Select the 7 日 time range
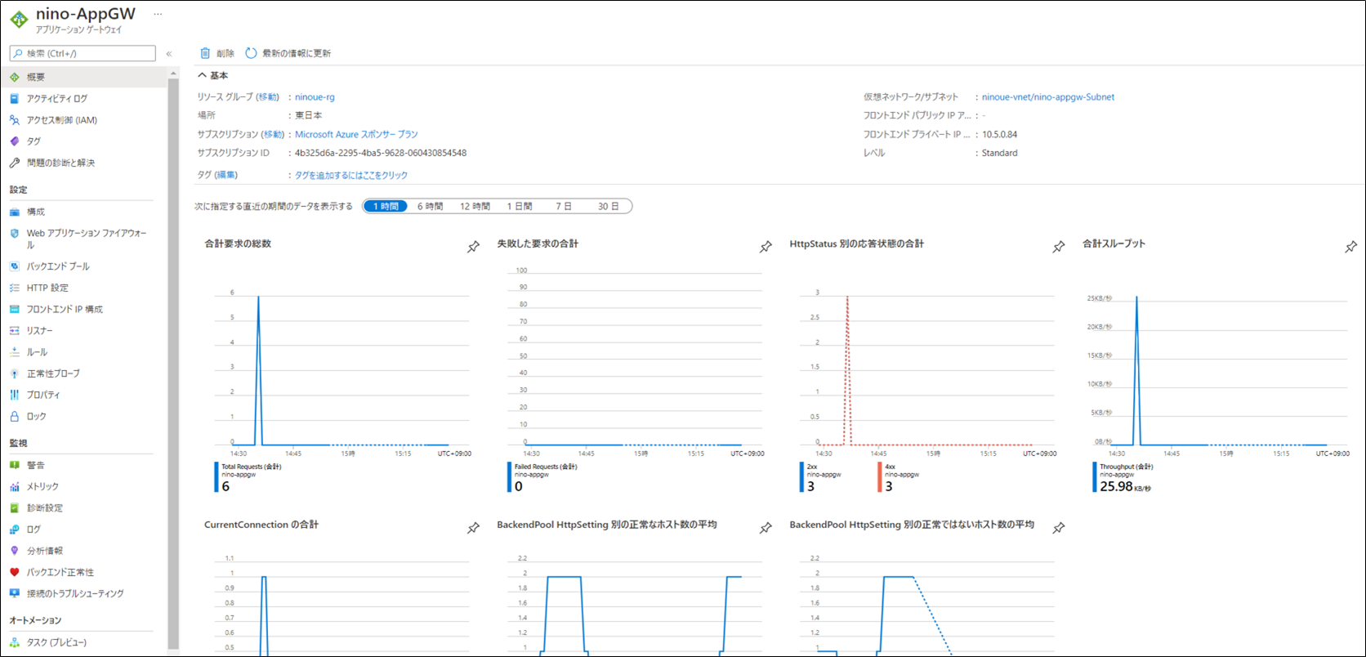 coord(564,207)
